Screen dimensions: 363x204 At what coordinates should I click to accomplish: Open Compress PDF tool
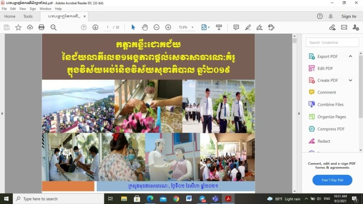[331, 129]
